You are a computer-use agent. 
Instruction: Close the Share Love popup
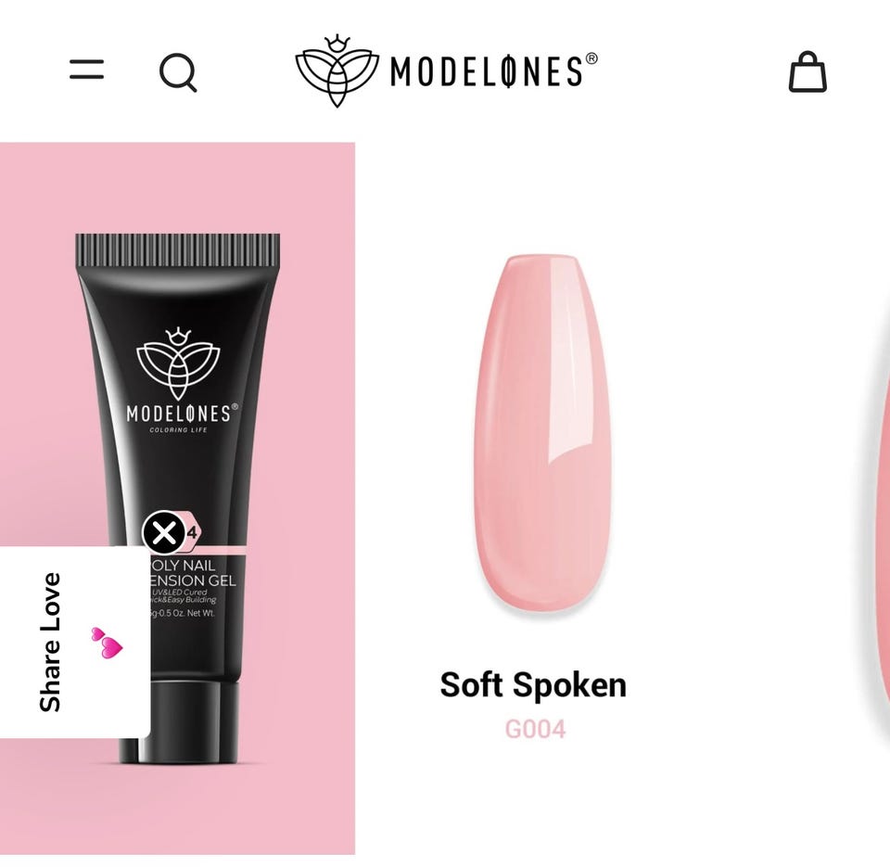click(x=164, y=533)
